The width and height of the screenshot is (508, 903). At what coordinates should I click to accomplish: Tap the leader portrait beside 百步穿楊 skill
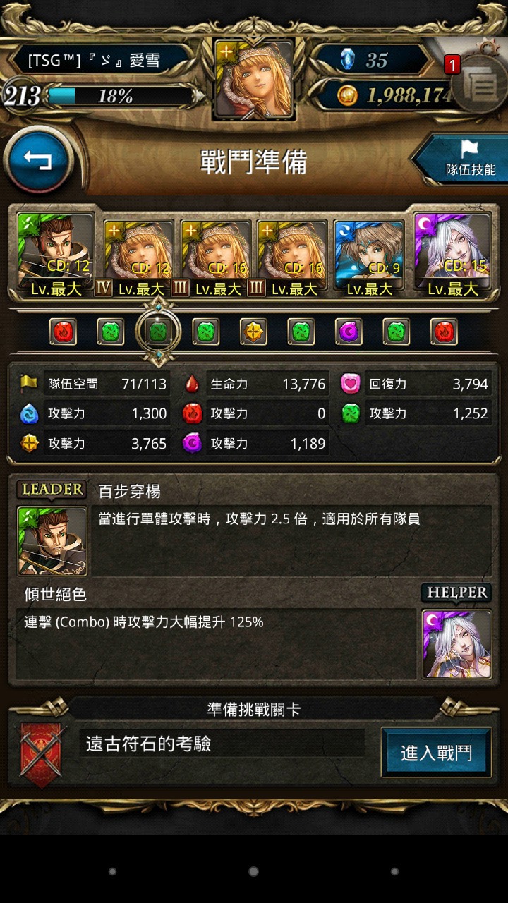pos(52,541)
